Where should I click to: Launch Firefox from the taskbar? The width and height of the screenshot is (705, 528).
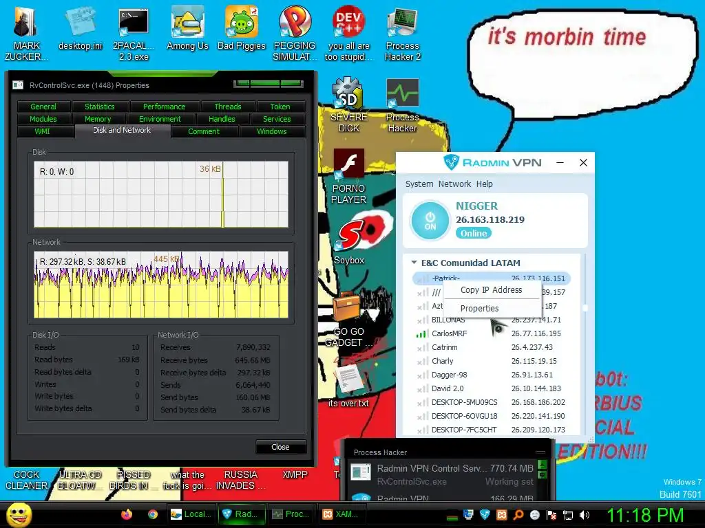(x=127, y=514)
